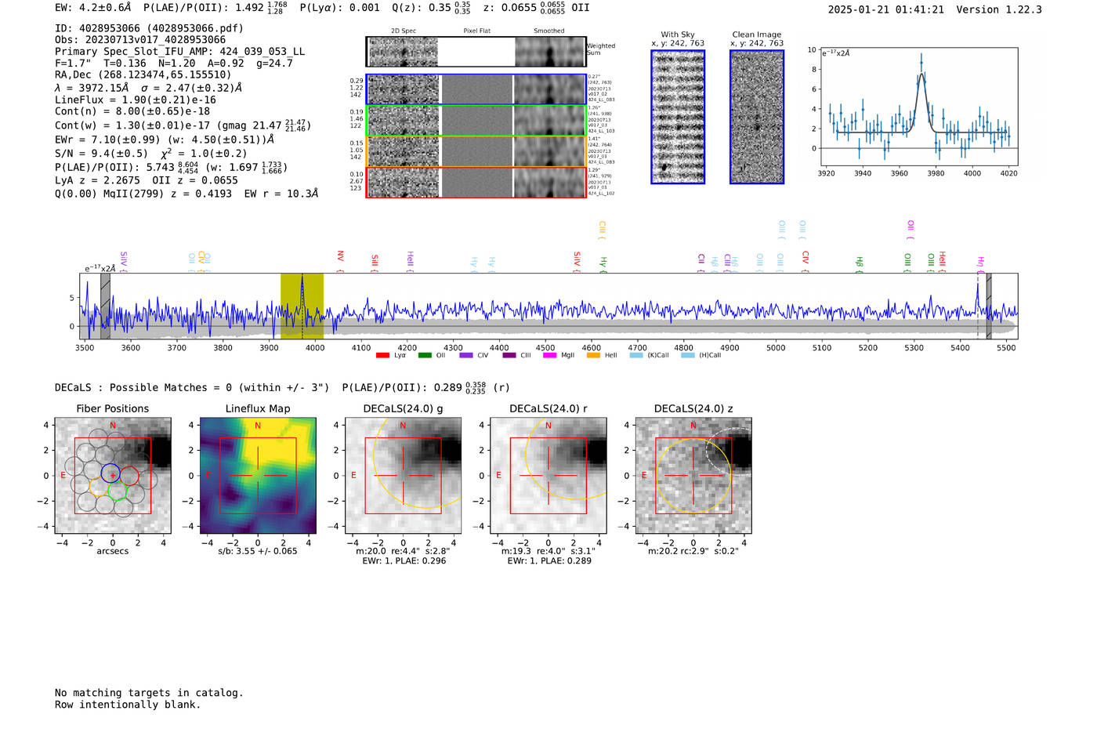Viewport: 1097px width, 747px height.
Task: Click the EWr: 1. PLAE: 0.289 caption
Action: pos(548,561)
